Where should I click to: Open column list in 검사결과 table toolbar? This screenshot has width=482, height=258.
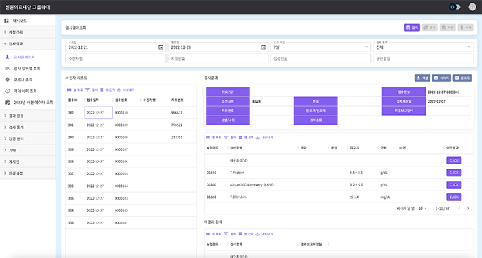click(x=213, y=138)
